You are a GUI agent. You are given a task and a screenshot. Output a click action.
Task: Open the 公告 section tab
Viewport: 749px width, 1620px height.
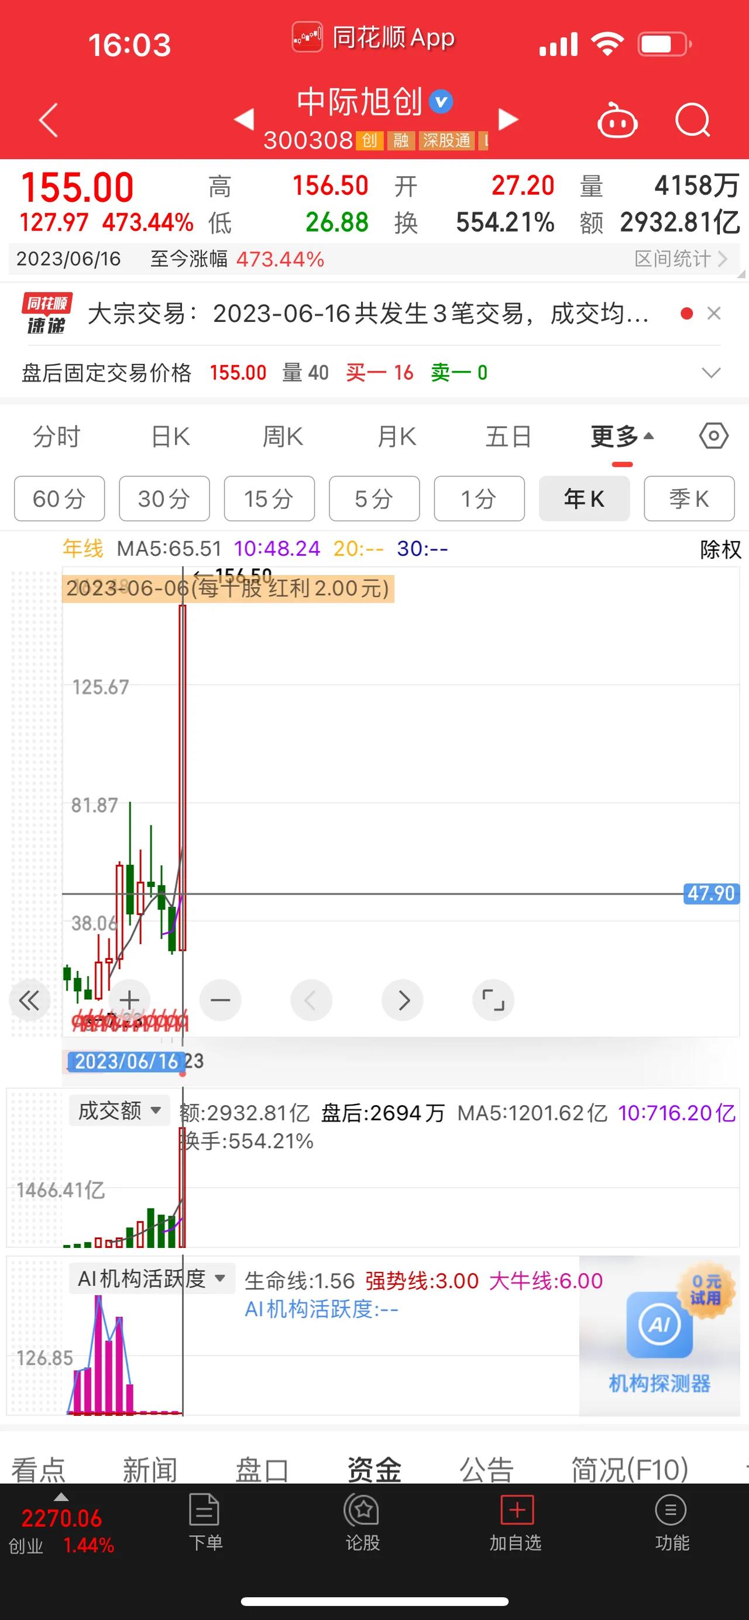(486, 1470)
